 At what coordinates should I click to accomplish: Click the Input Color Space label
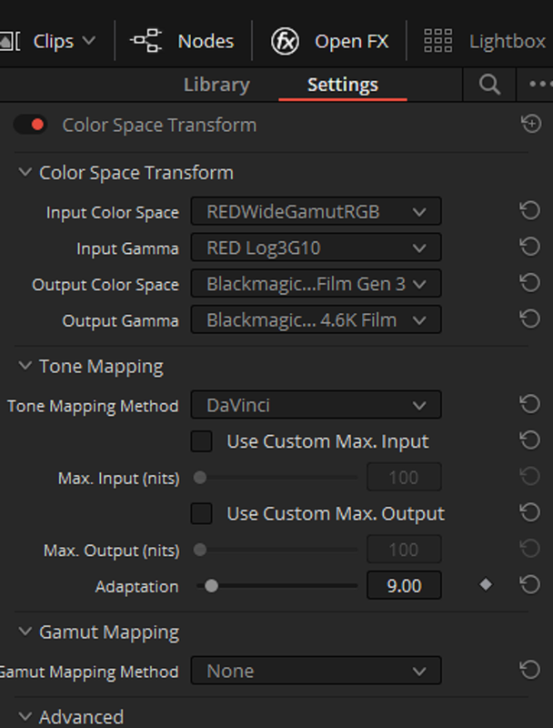(112, 213)
